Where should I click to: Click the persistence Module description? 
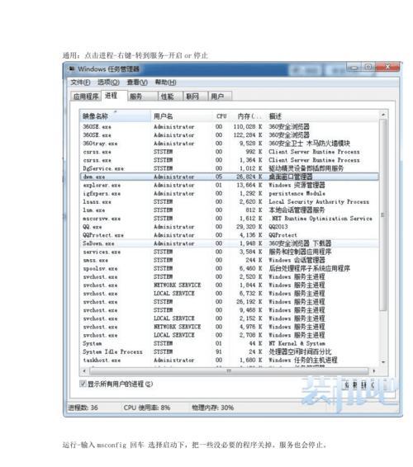297,193
